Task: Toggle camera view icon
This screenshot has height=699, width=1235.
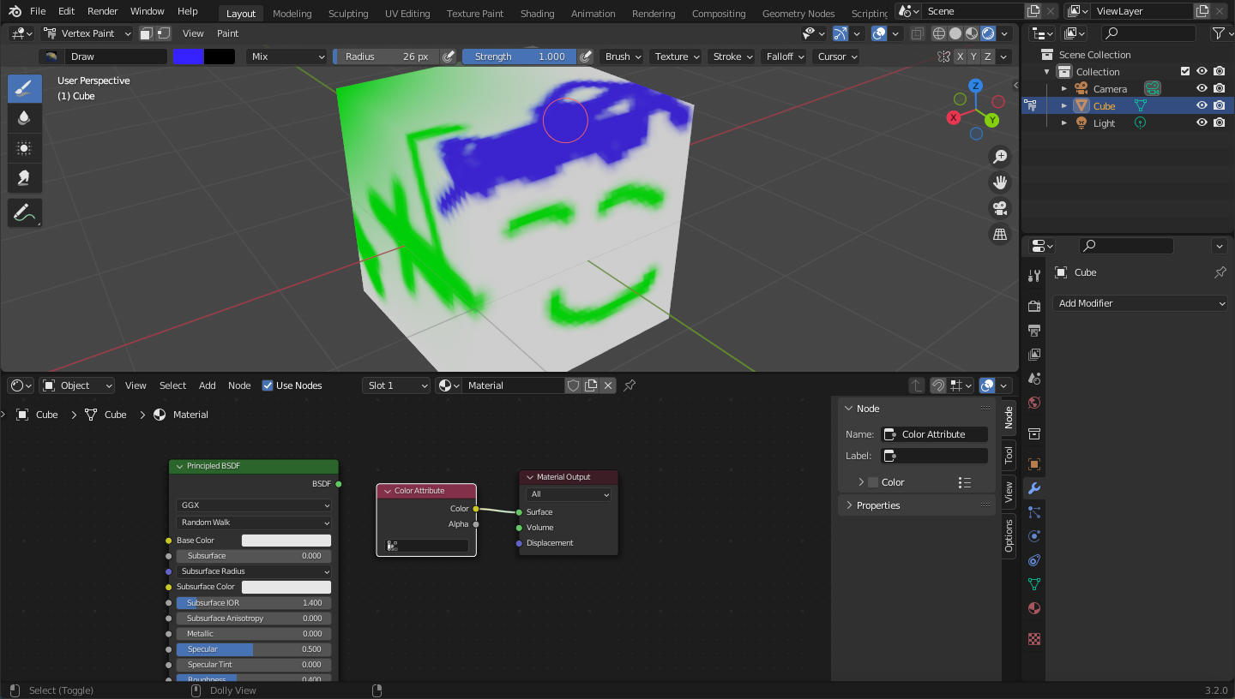Action: click(x=999, y=208)
